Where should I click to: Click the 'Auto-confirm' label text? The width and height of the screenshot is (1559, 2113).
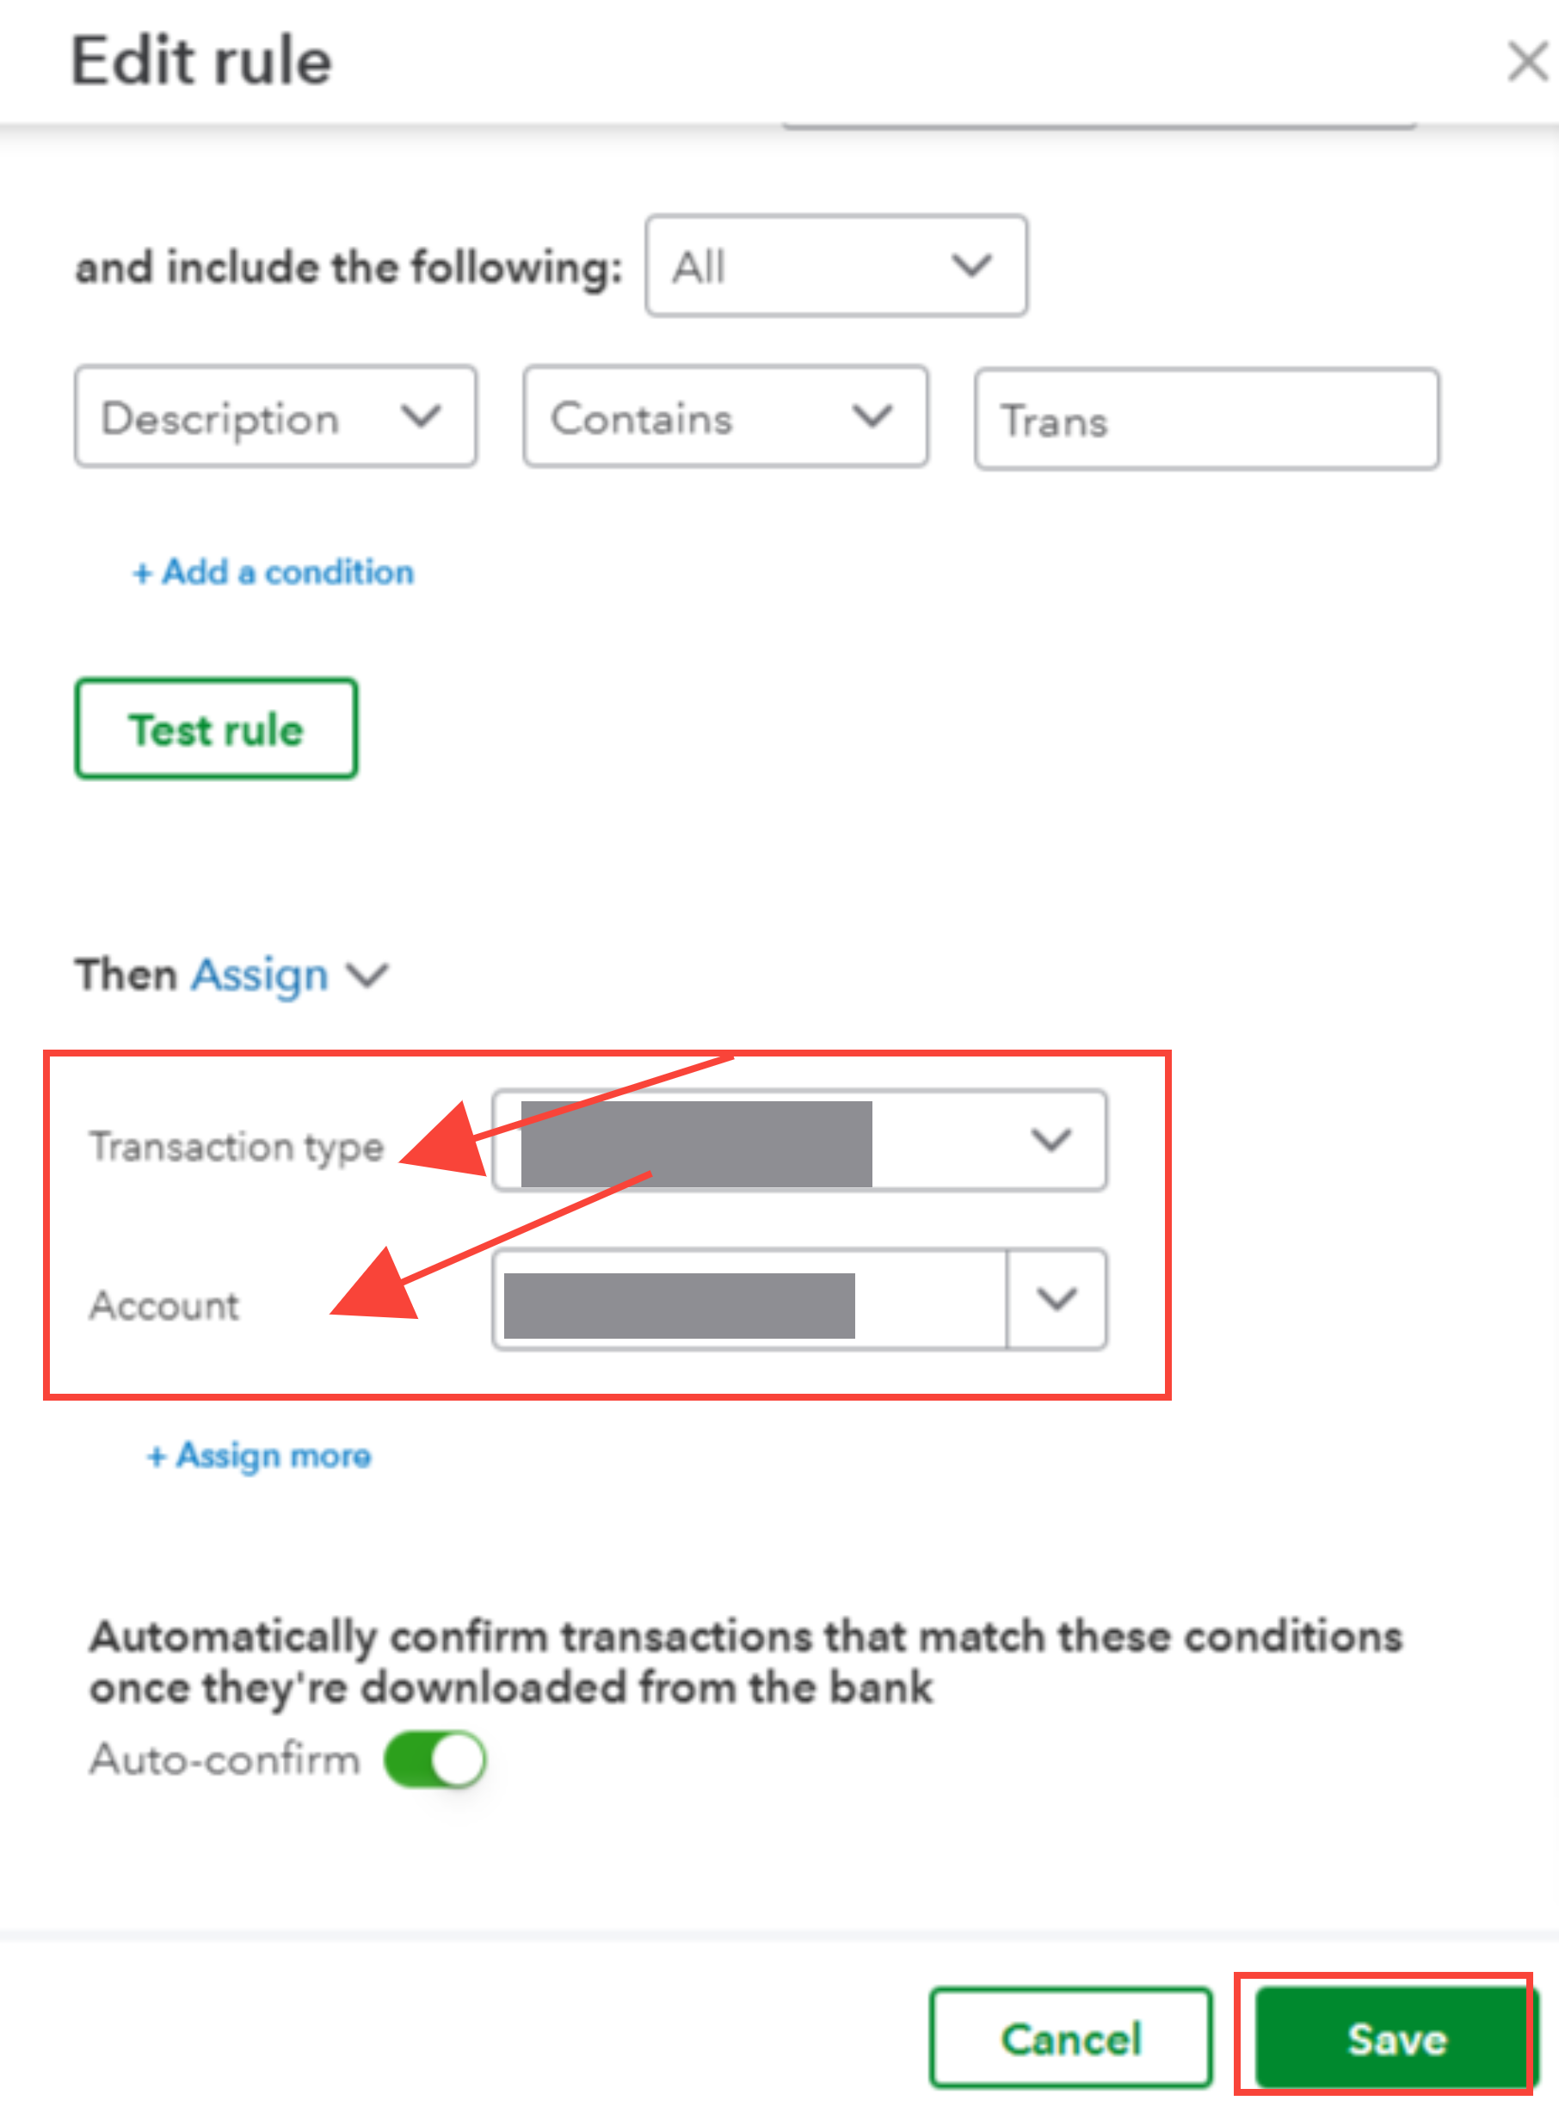(x=225, y=1759)
